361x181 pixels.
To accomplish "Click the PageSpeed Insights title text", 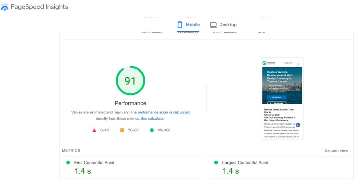I will point(39,7).
